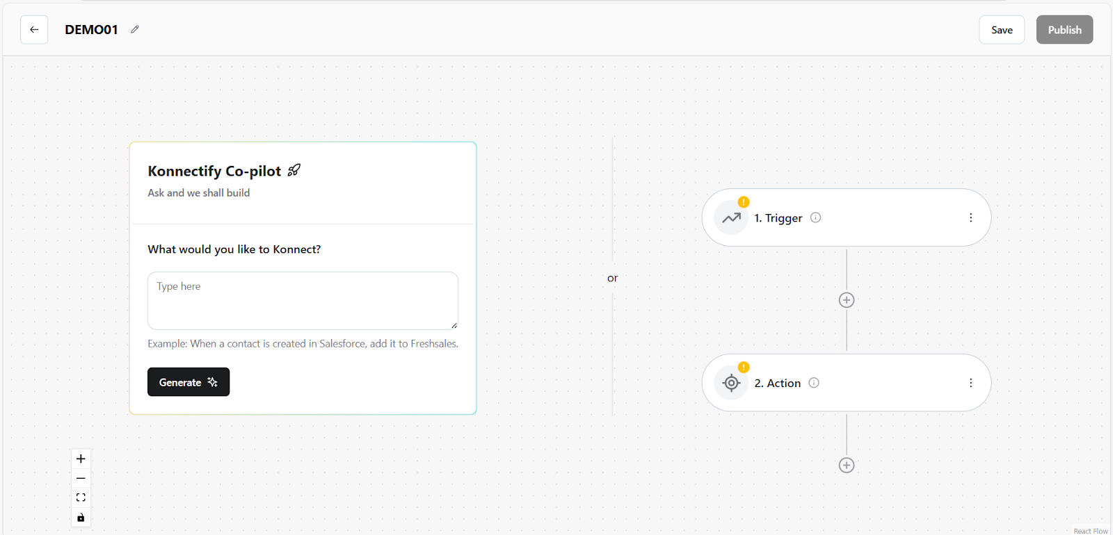This screenshot has width=1113, height=535.
Task: Grab the text area resize handle
Action: click(x=454, y=325)
